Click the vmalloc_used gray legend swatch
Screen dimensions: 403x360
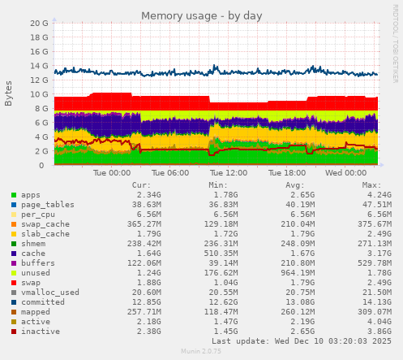point(14,293)
